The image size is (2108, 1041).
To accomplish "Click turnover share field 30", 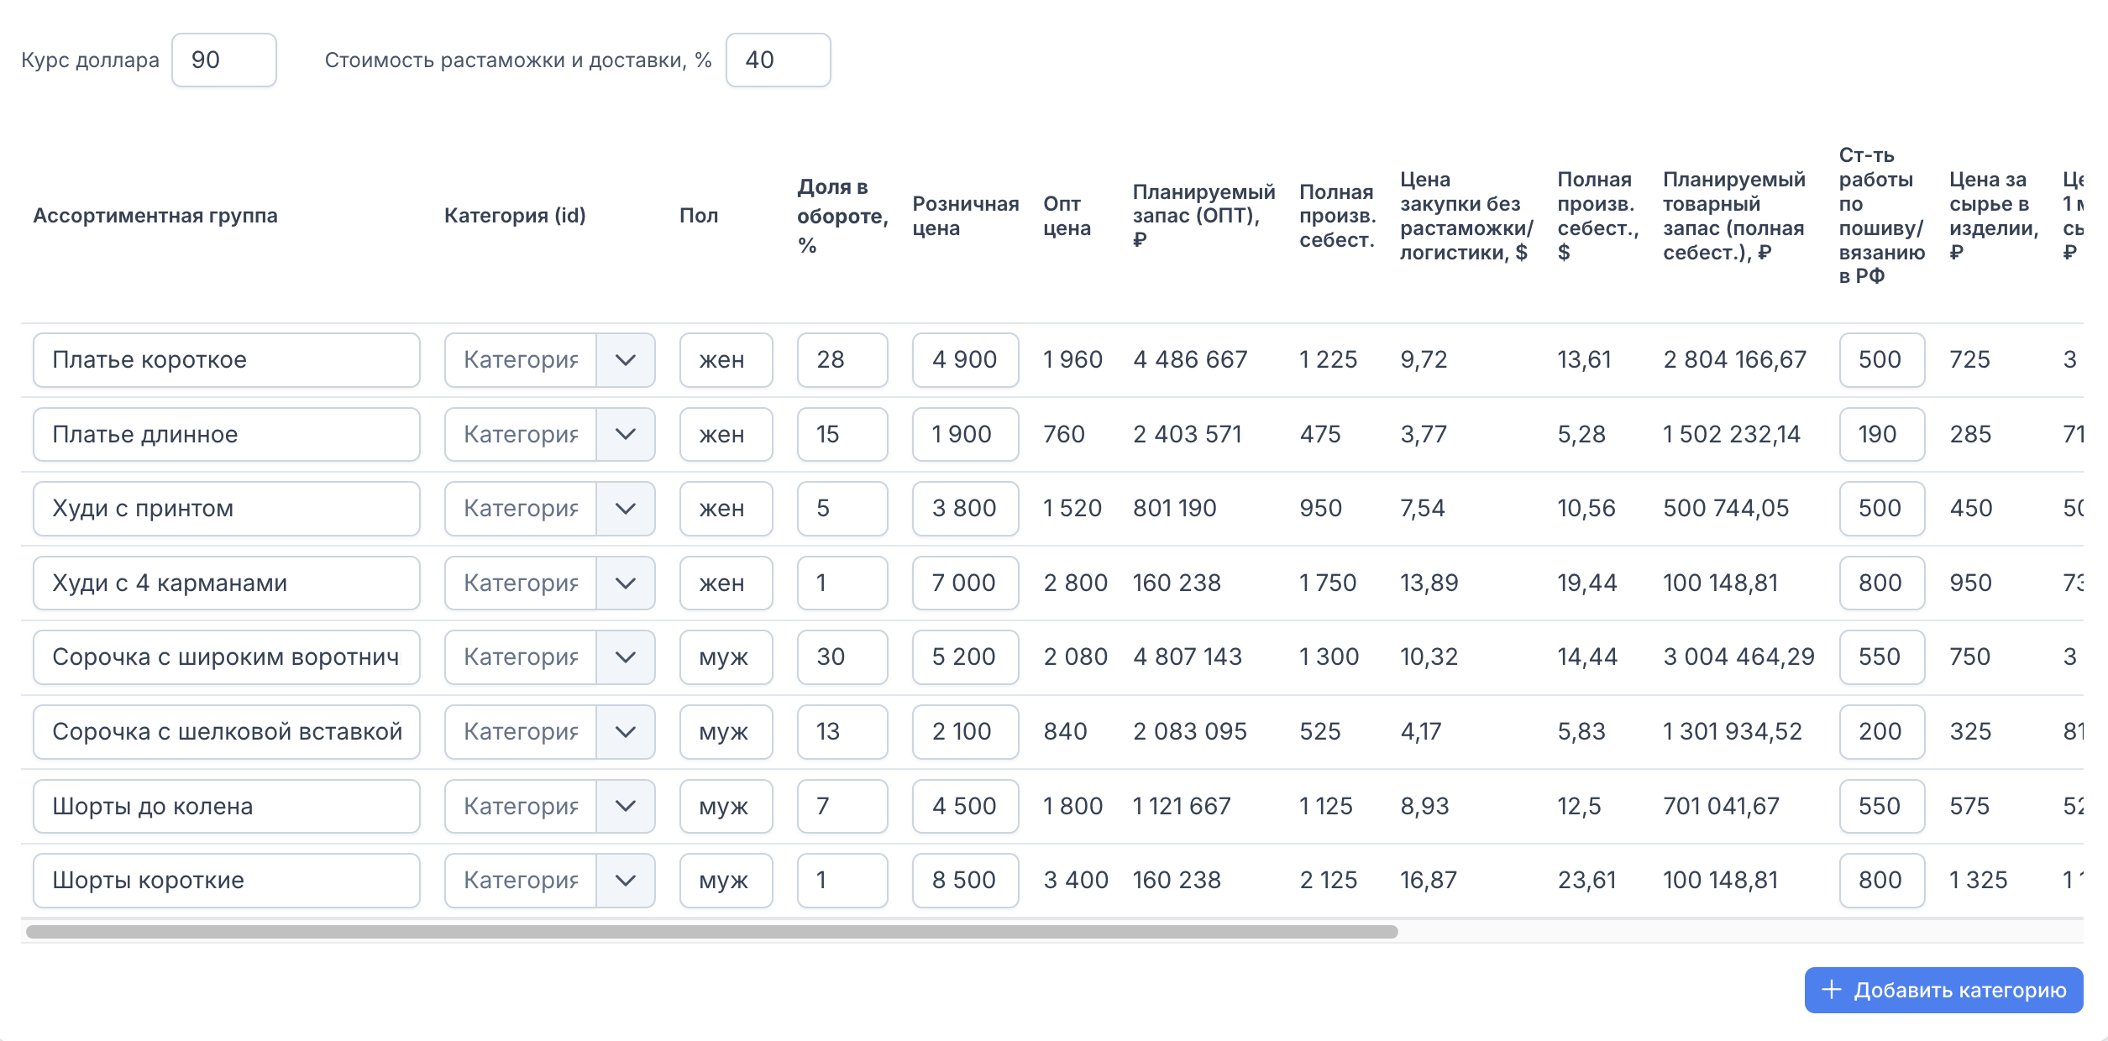I will 842,657.
